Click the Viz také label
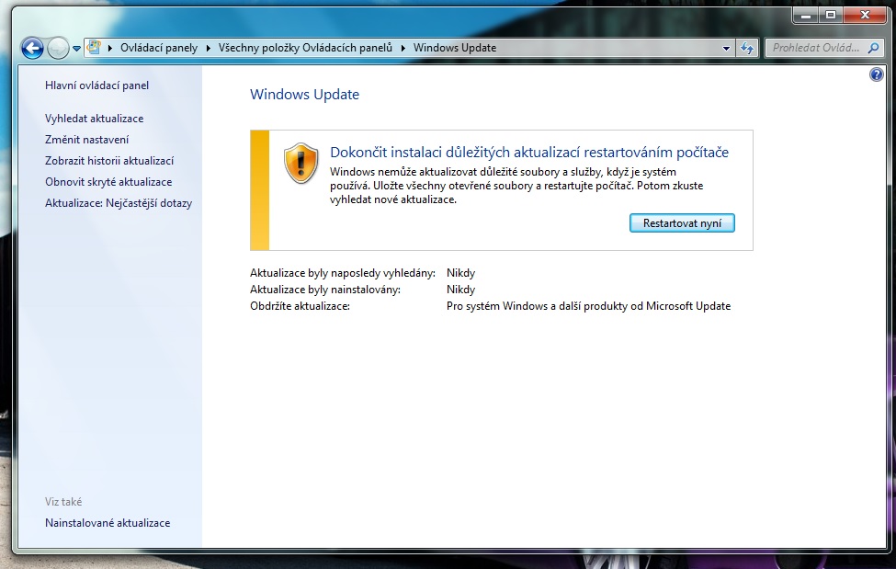The width and height of the screenshot is (896, 569). [x=63, y=502]
